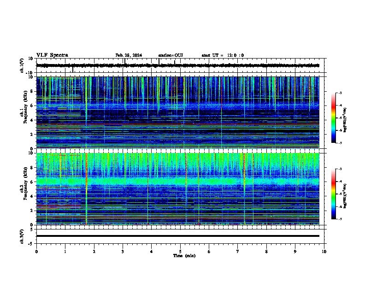This screenshot has width=365, height=282.
Task: Click the time axis tick label "4"
Action: click(151, 252)
